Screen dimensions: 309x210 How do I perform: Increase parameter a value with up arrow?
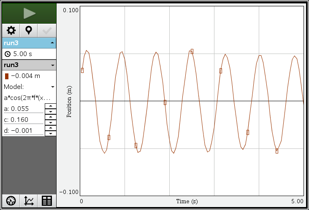click(50, 106)
